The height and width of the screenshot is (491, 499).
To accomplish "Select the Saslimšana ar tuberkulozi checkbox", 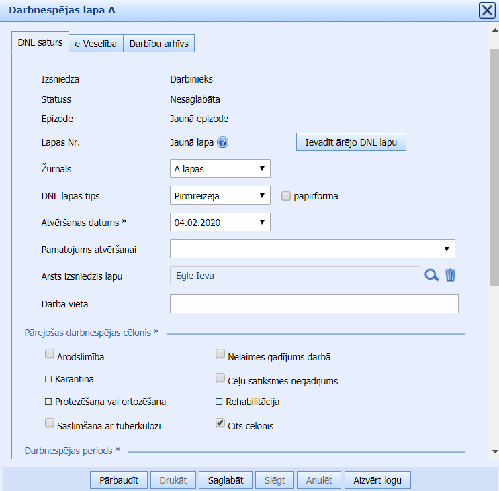I will point(49,423).
